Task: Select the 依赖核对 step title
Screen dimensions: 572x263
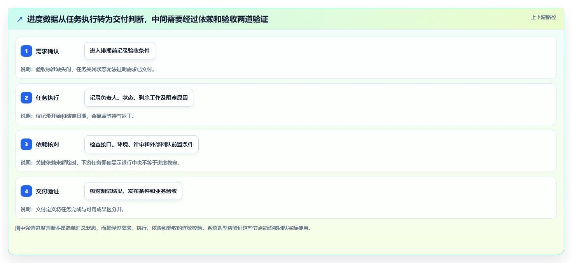Action: [x=47, y=144]
